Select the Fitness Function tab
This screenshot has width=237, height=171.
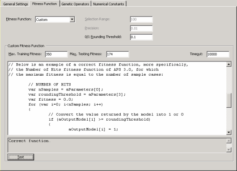click(44, 4)
